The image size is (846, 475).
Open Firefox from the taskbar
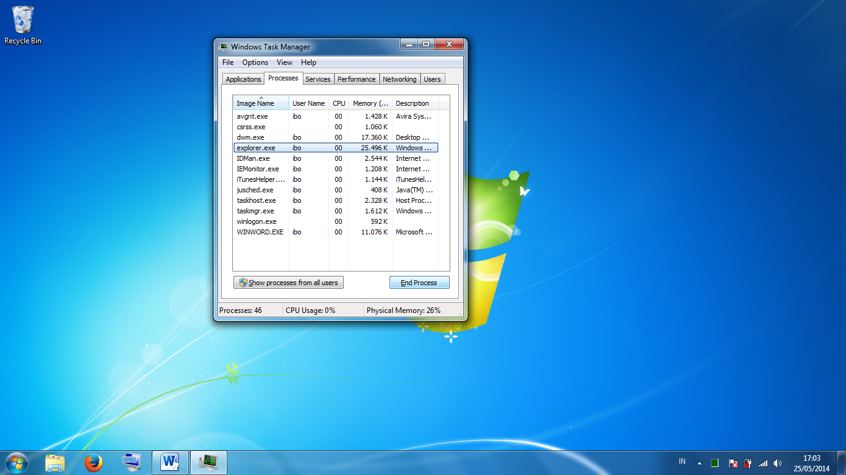pos(93,462)
